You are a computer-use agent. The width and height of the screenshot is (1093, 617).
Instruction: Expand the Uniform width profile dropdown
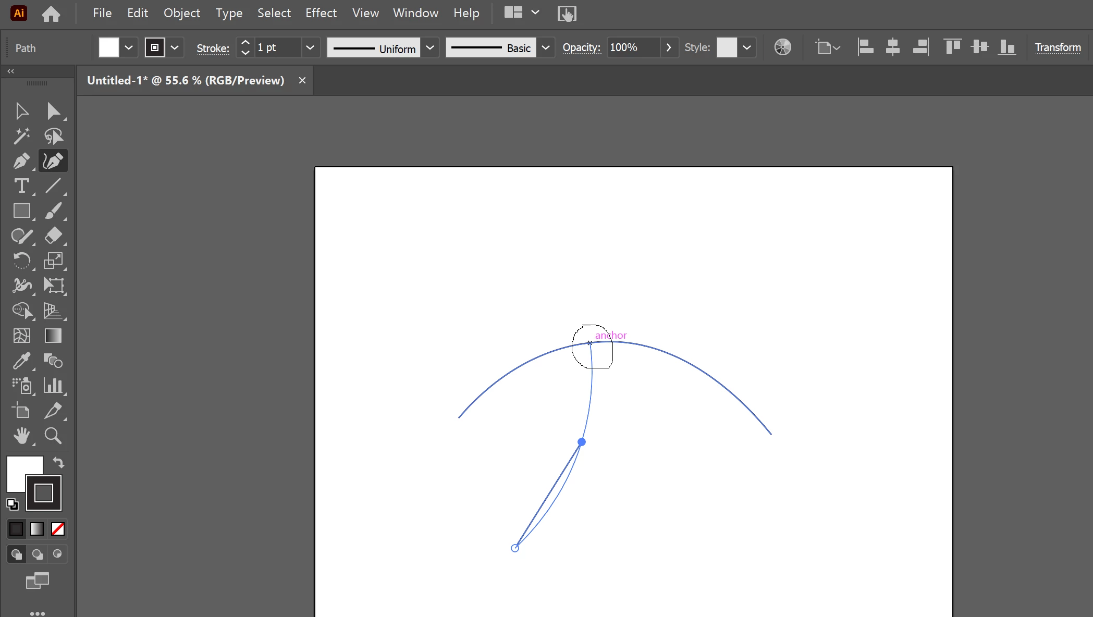tap(430, 48)
